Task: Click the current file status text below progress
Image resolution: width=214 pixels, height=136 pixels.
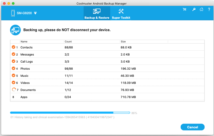Action: pos(62,117)
